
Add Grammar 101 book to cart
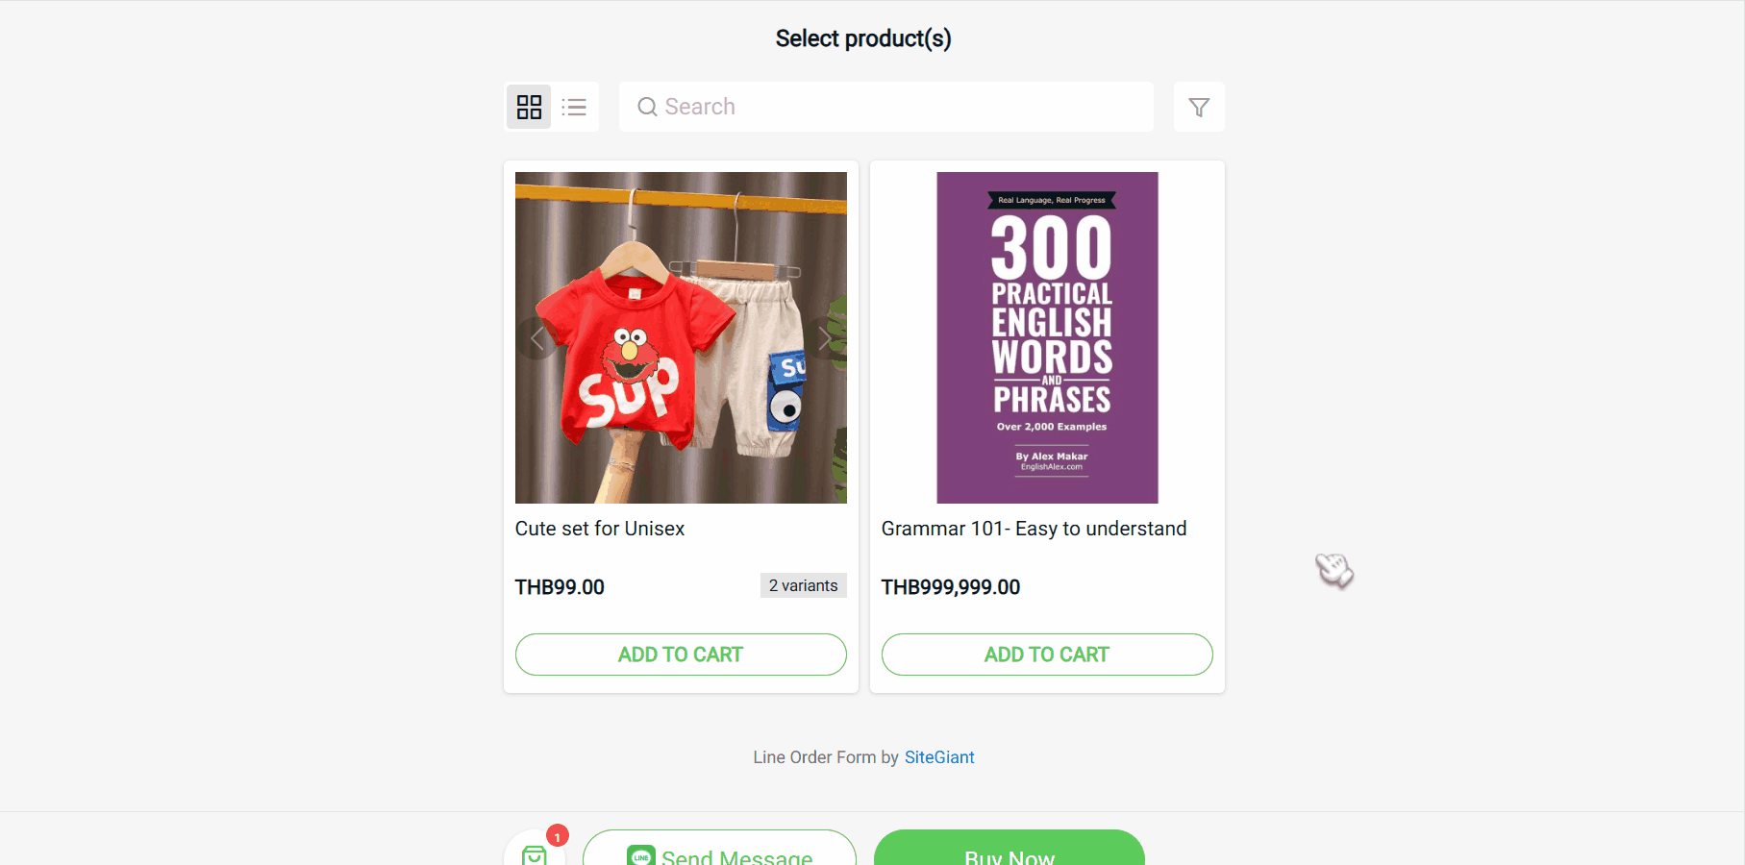pos(1046,655)
